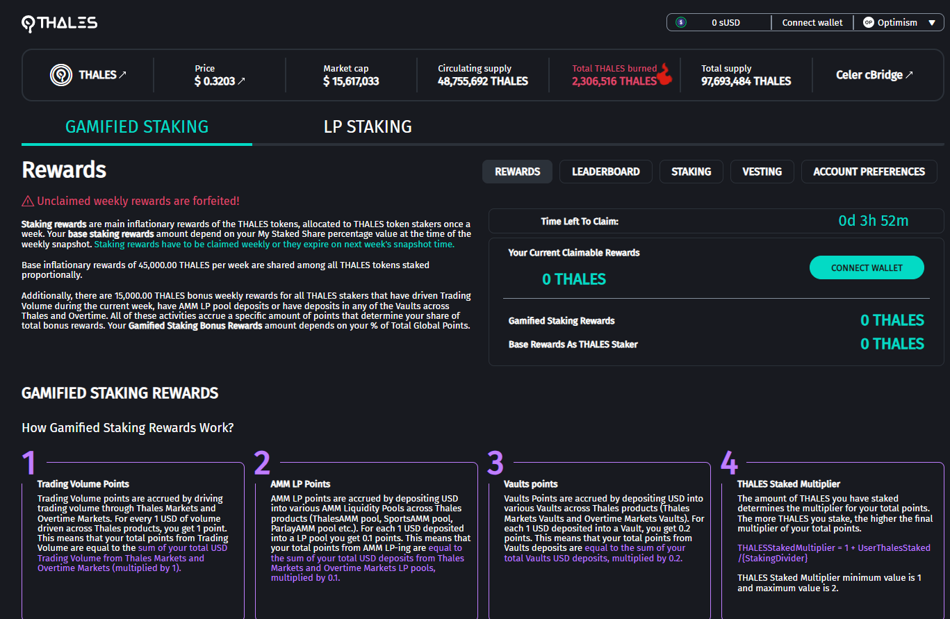Open the Leaderboard section
This screenshot has height=619, width=950.
pyautogui.click(x=605, y=172)
